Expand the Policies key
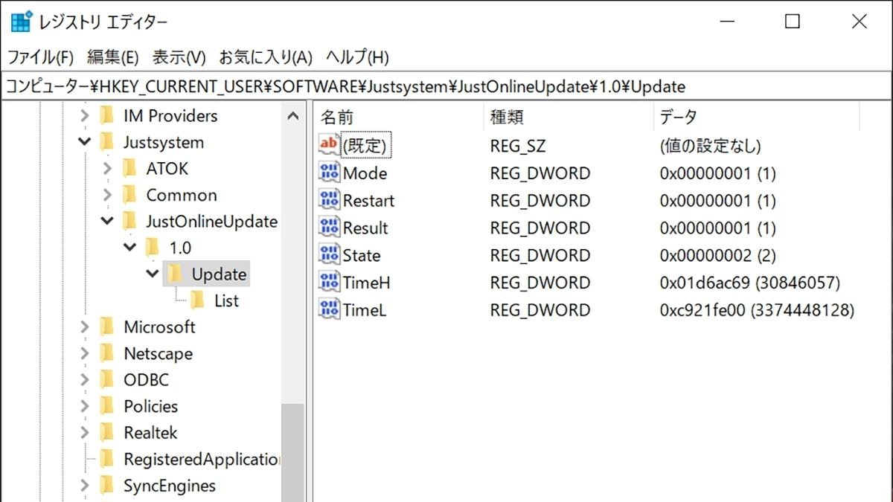893x502 pixels. click(85, 407)
